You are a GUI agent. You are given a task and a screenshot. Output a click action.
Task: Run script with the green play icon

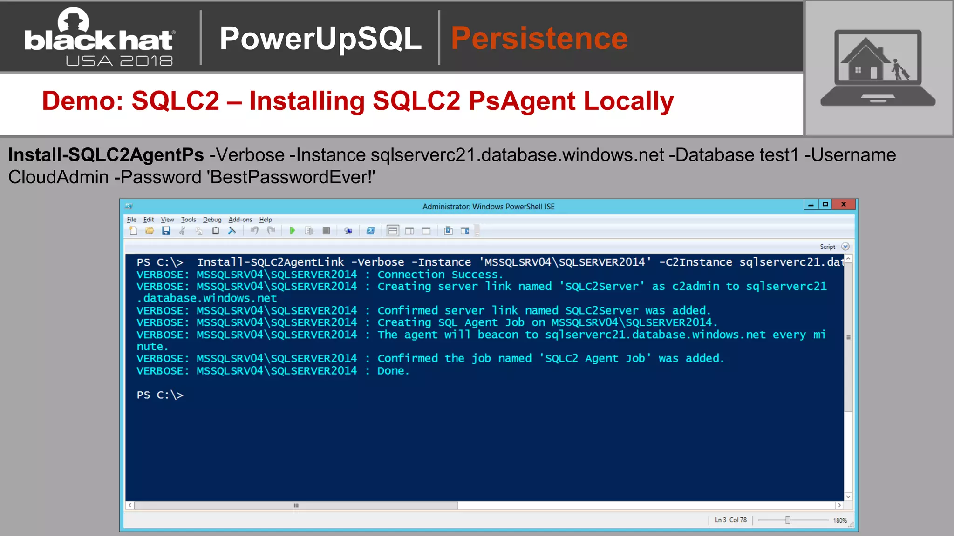(293, 230)
